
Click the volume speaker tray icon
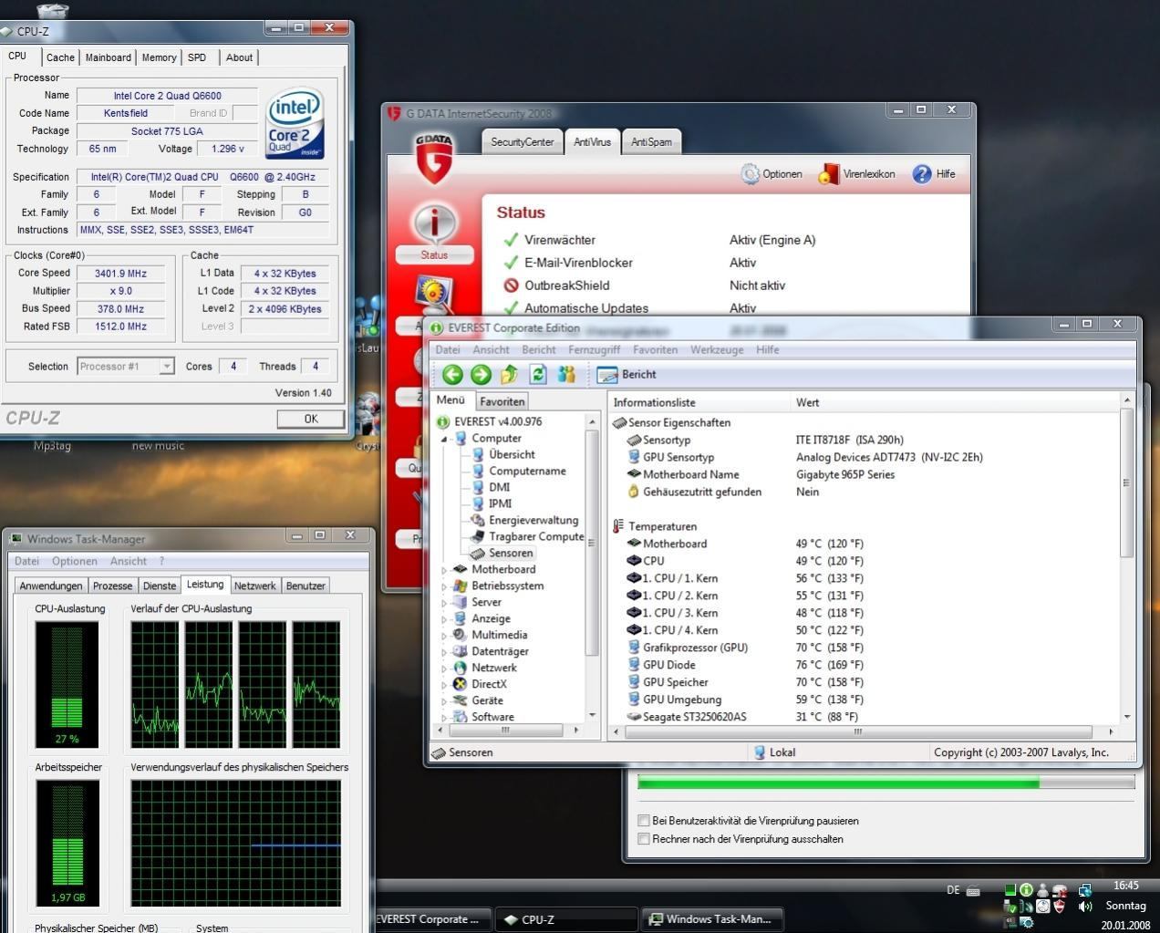1084,907
